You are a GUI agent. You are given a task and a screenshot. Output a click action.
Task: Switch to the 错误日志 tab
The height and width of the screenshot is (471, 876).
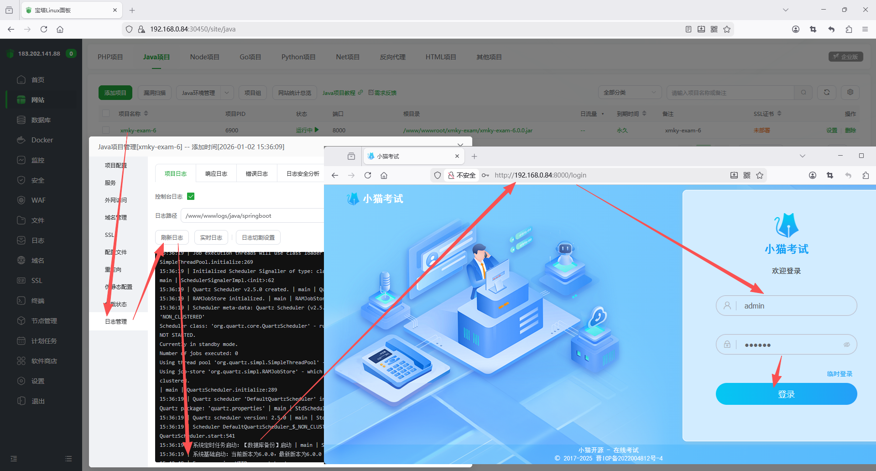(257, 174)
